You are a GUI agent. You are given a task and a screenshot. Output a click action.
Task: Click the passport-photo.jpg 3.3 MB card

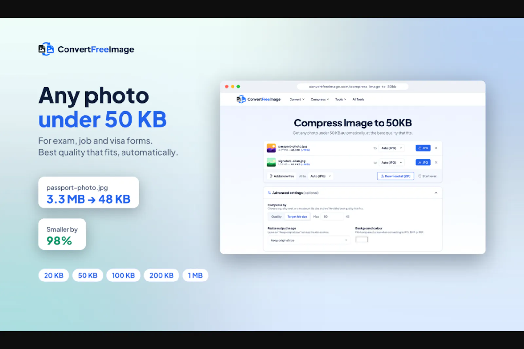point(88,192)
